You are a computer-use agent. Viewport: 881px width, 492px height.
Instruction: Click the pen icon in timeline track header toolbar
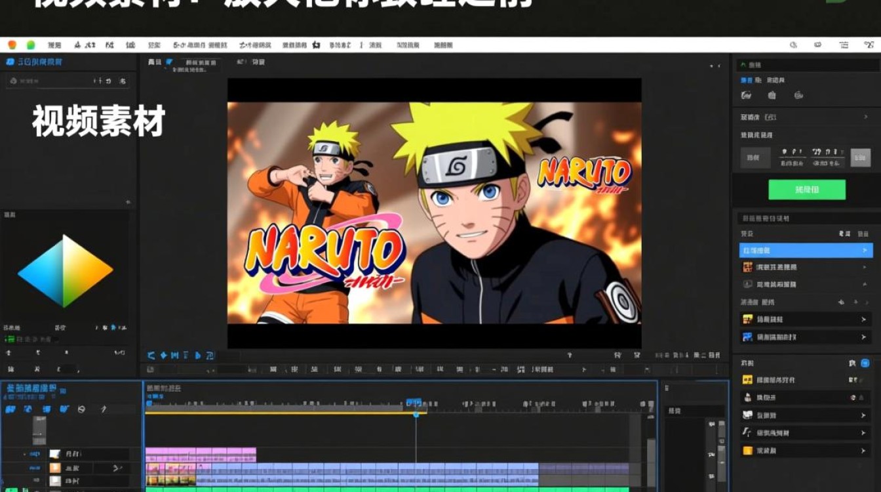tap(103, 409)
